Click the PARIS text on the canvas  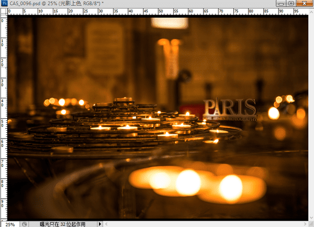click(230, 107)
